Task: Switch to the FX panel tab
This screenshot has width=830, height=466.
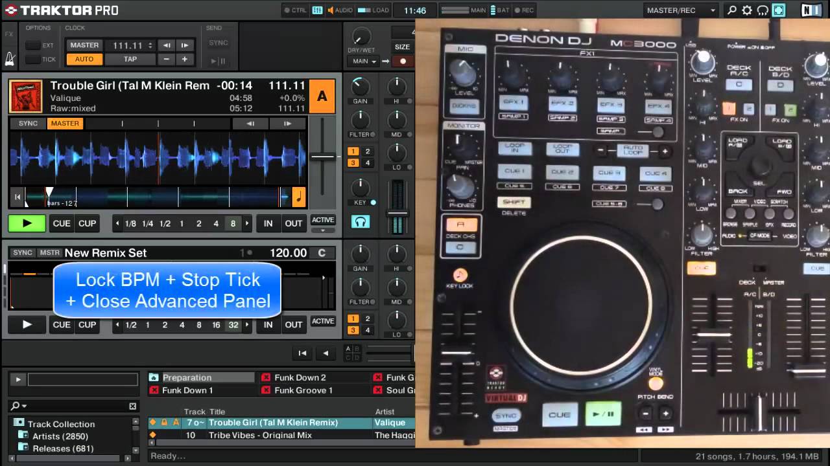Action: tap(9, 34)
